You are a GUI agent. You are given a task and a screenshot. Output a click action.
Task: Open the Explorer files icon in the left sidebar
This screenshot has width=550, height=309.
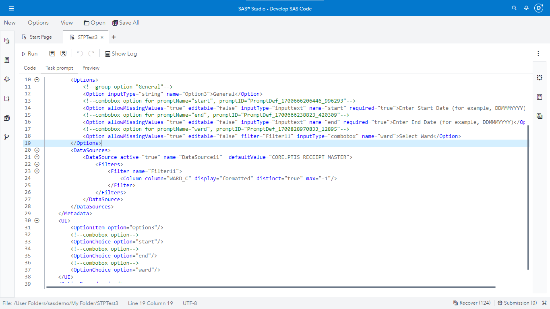click(6, 40)
